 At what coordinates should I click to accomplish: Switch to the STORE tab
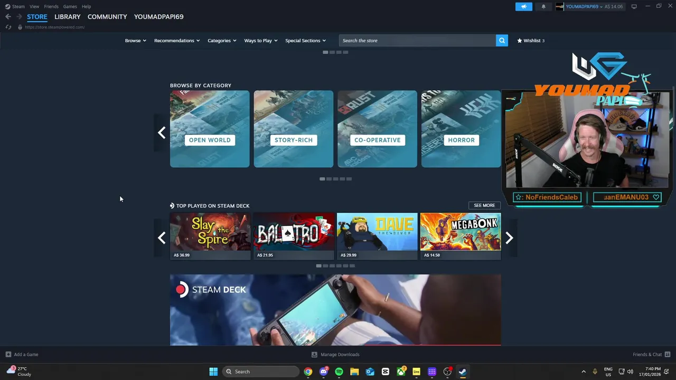tap(37, 17)
